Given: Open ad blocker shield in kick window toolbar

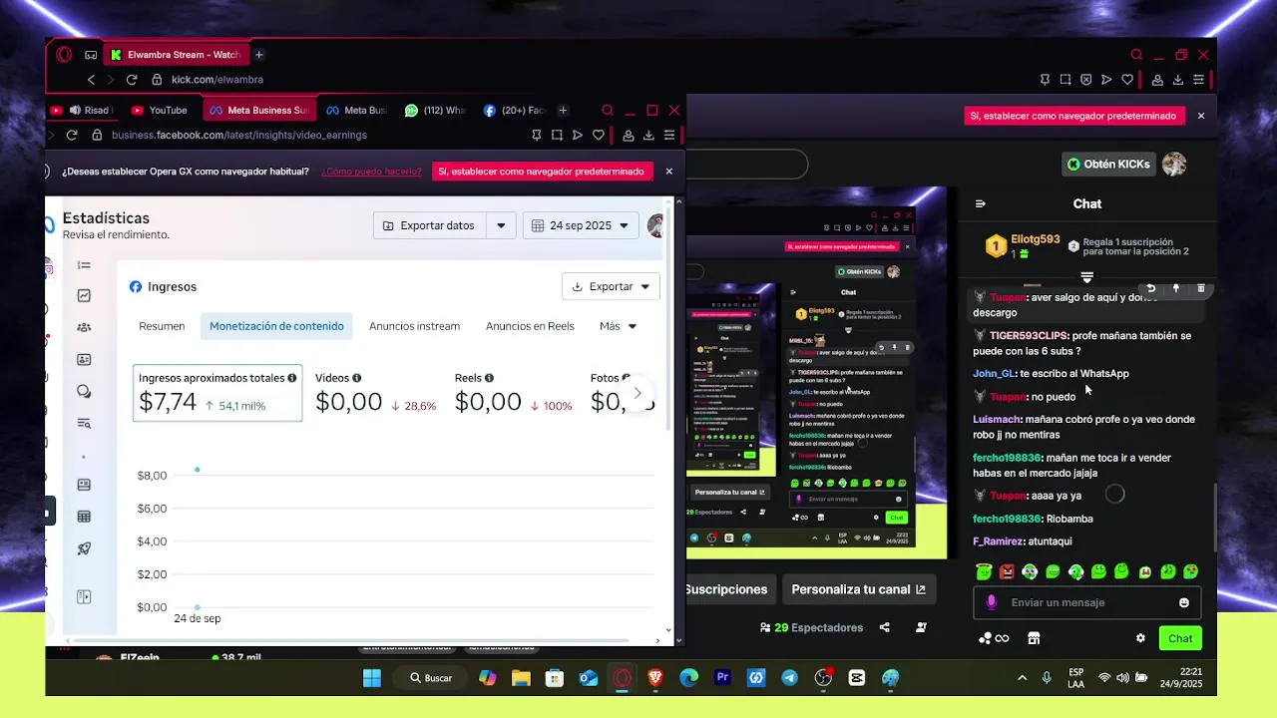Looking at the screenshot, I should (1085, 79).
